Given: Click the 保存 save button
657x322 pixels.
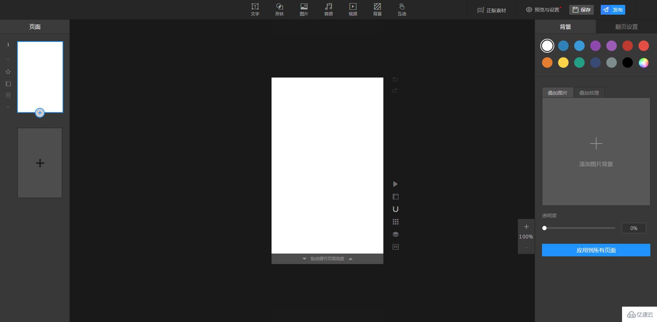Looking at the screenshot, I should [582, 10].
